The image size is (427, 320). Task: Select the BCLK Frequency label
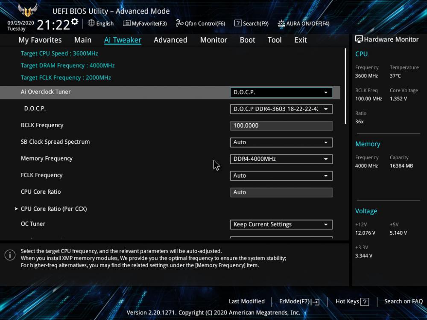tap(42, 125)
